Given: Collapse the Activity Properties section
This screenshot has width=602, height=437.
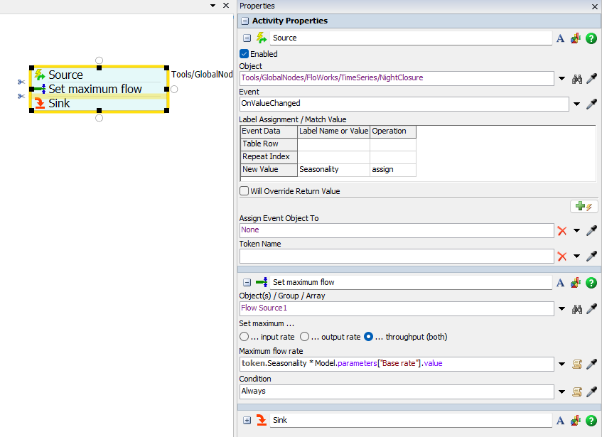Looking at the screenshot, I should (x=244, y=21).
